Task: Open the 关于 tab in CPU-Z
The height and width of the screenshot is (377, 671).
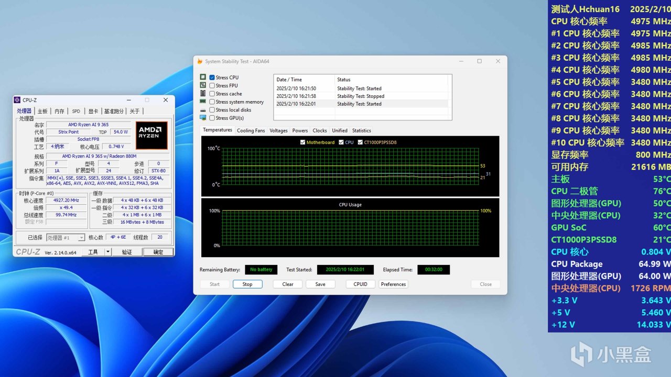Action: click(135, 111)
